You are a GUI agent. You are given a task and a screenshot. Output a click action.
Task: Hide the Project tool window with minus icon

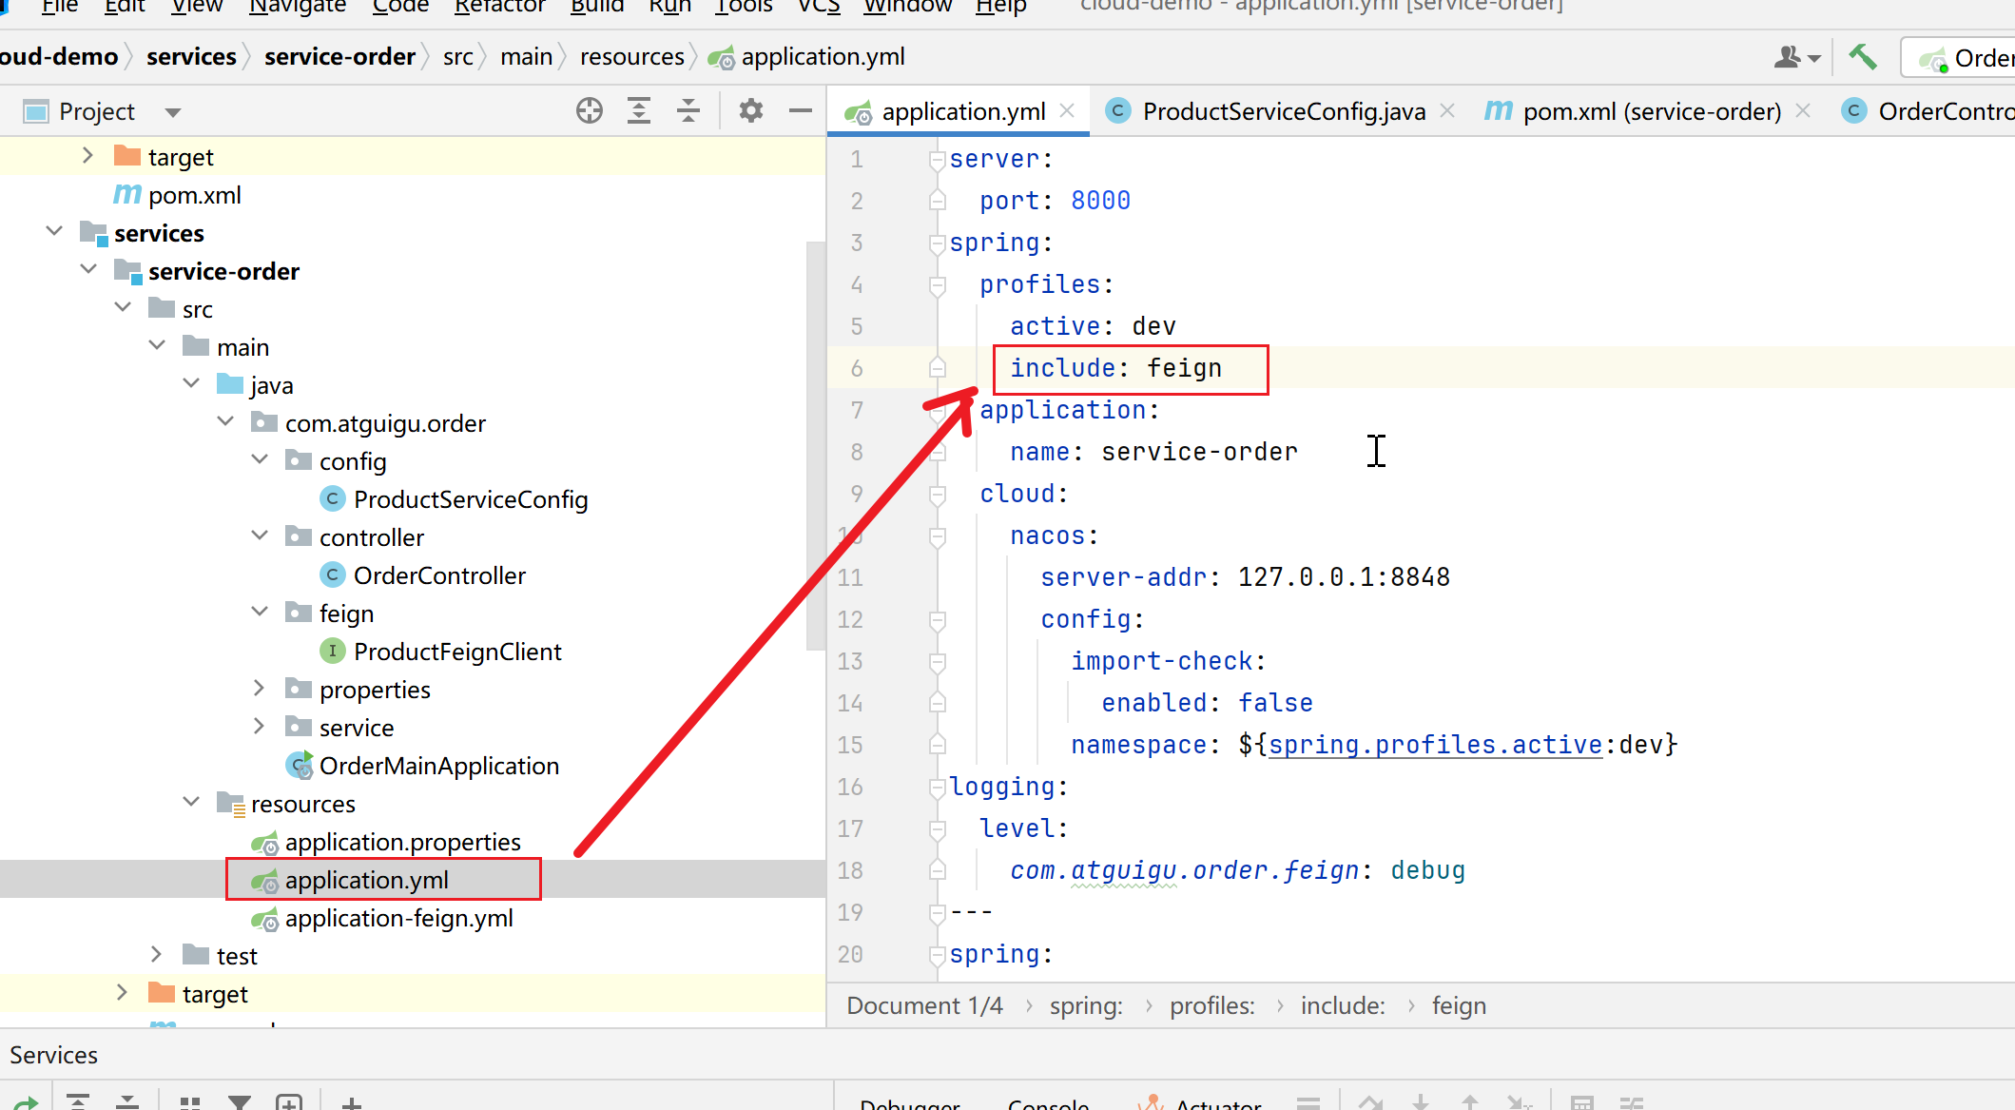pos(801,111)
